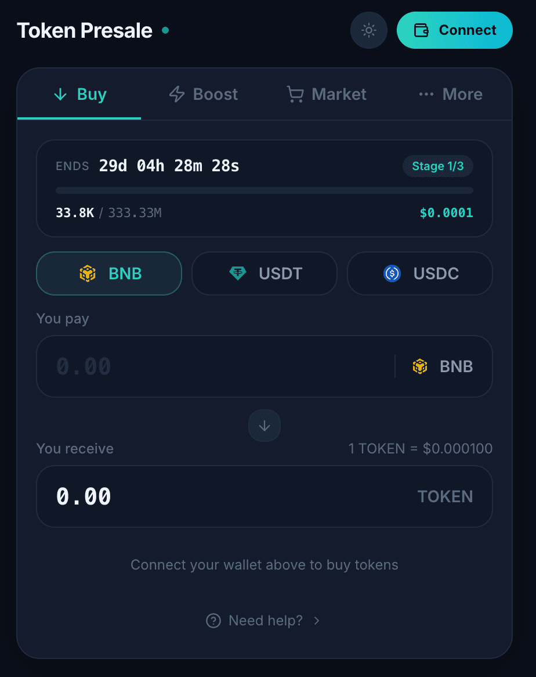Screen dimensions: 536x677
Task: Click the Stage 1/3 badge
Action: coord(437,166)
